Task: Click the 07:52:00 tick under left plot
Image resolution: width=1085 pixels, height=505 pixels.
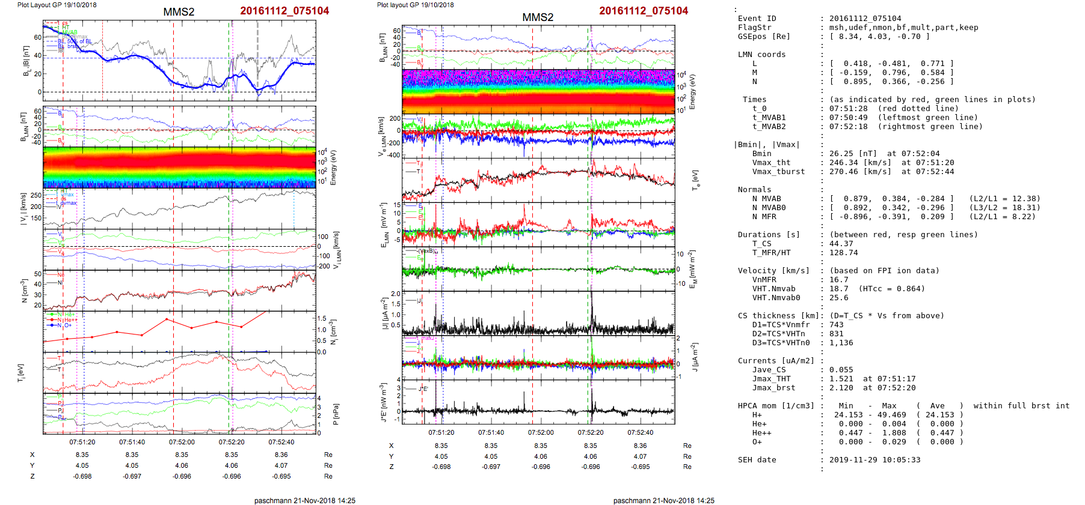Action: (182, 442)
